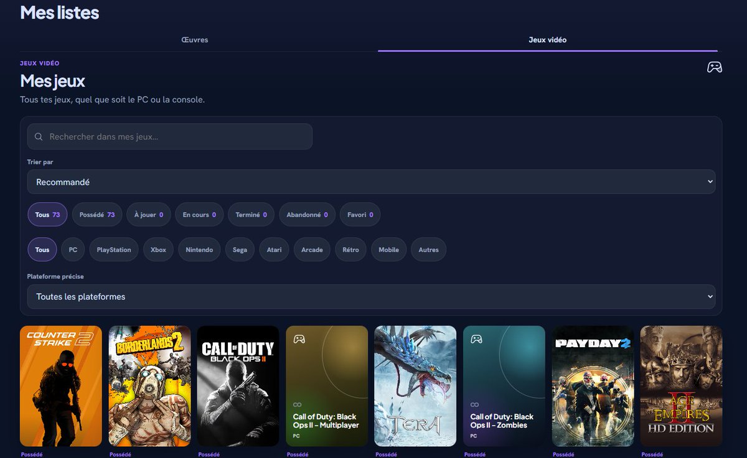Filter by Favori status
Viewport: 747px width, 458px height.
point(360,215)
